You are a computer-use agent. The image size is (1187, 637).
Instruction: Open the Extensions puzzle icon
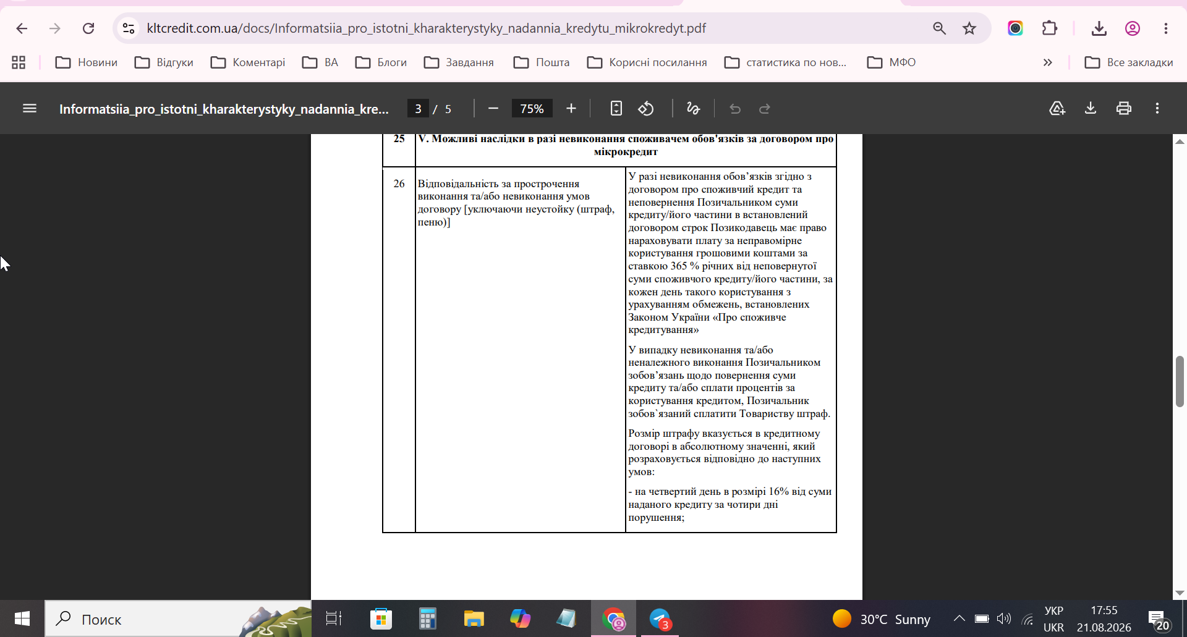point(1049,28)
